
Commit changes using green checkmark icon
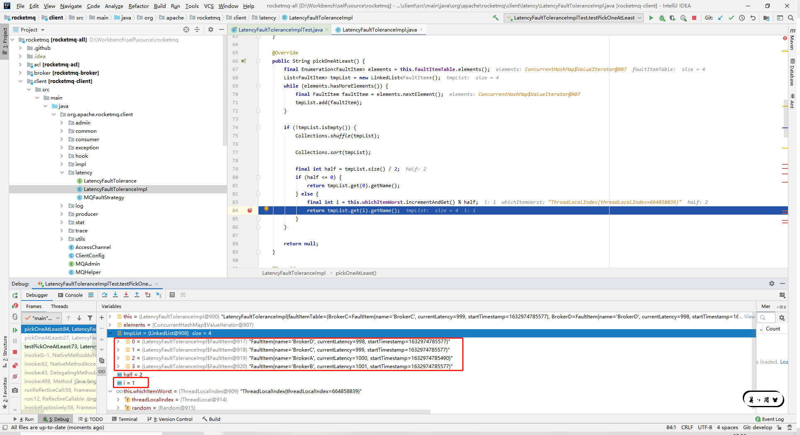tap(731, 18)
